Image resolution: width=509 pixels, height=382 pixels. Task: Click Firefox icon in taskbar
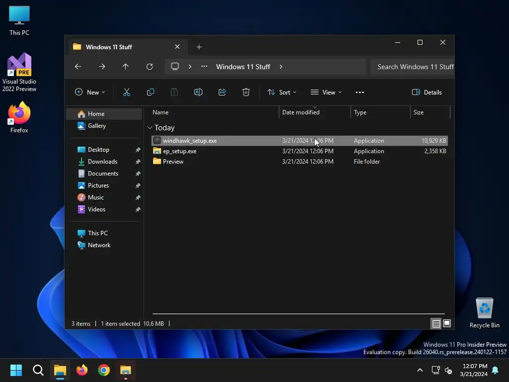(82, 370)
